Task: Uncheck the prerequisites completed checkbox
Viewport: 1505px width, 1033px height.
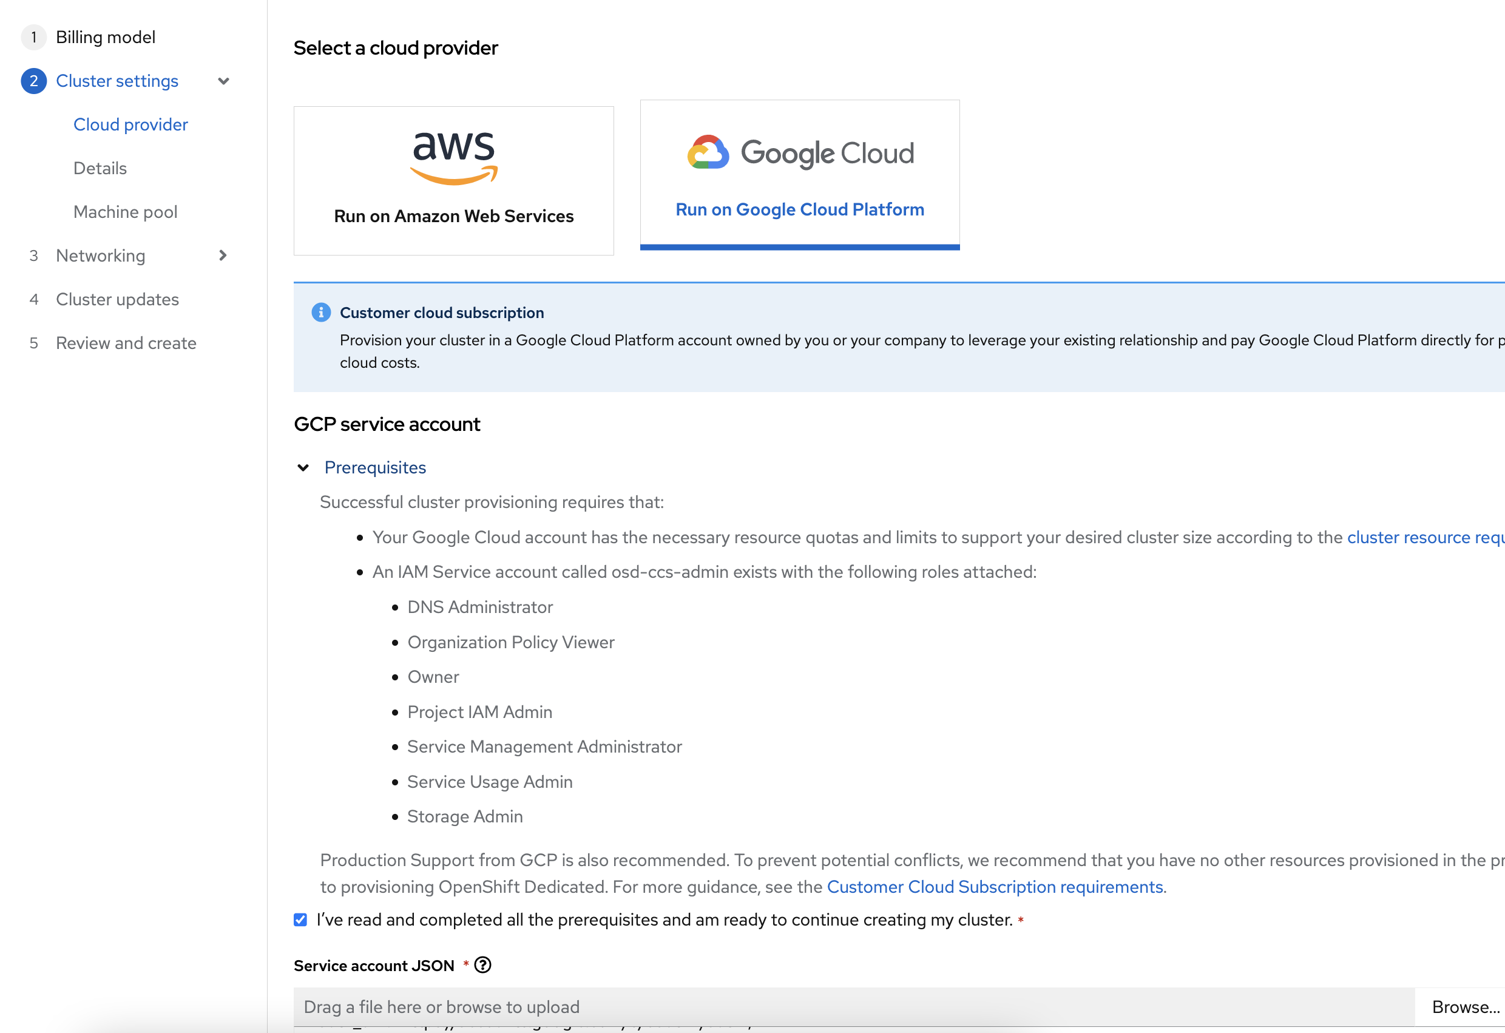Action: point(300,920)
